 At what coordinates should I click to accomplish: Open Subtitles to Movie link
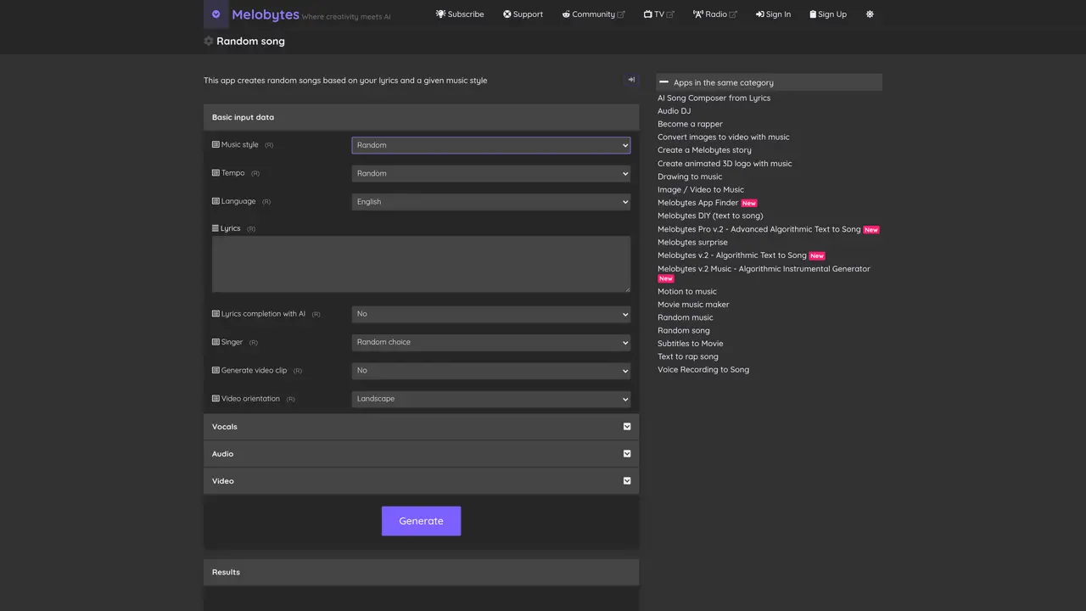pyautogui.click(x=691, y=344)
